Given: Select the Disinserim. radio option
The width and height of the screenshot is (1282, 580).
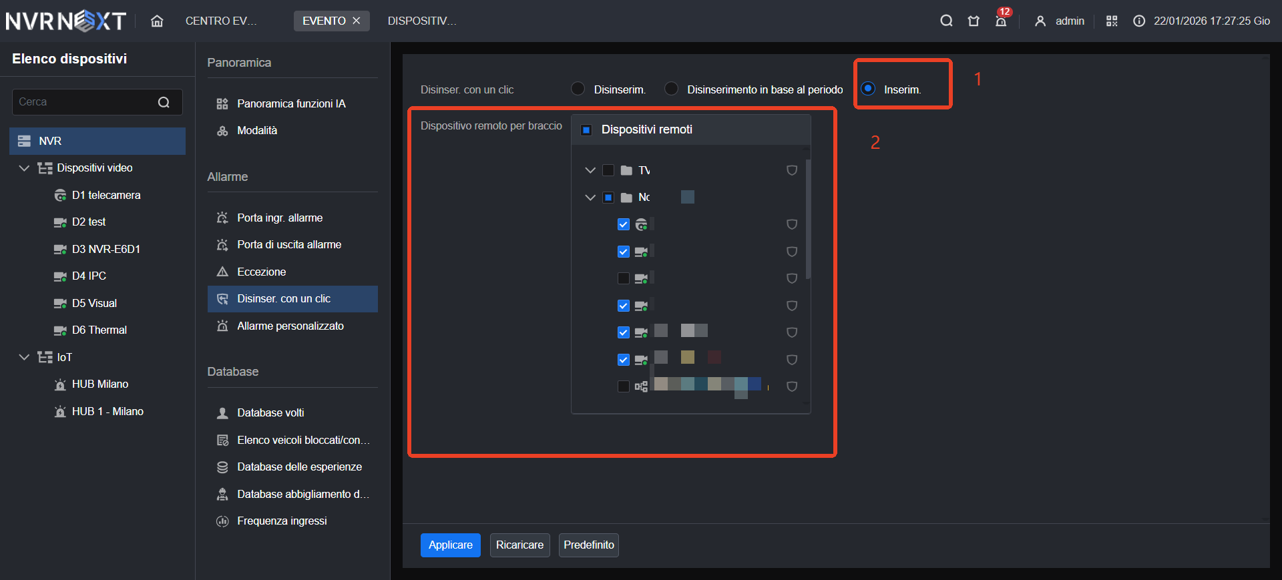Looking at the screenshot, I should 578,89.
